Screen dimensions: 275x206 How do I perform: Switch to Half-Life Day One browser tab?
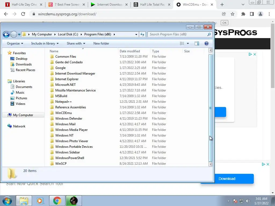[23, 5]
